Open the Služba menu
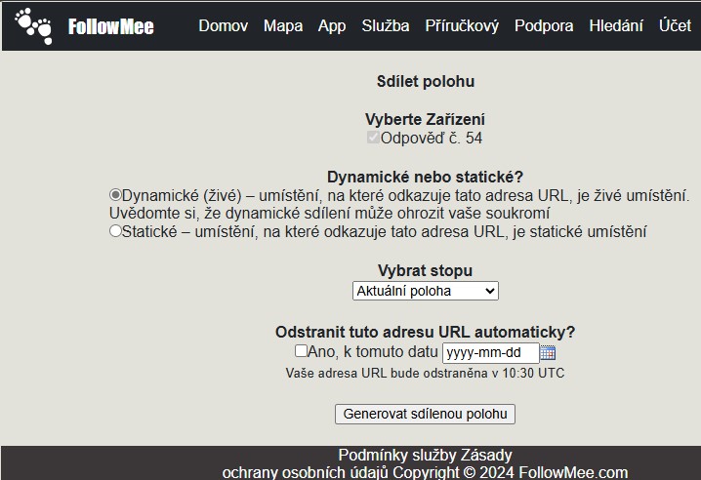This screenshot has height=480, width=701. tap(386, 25)
